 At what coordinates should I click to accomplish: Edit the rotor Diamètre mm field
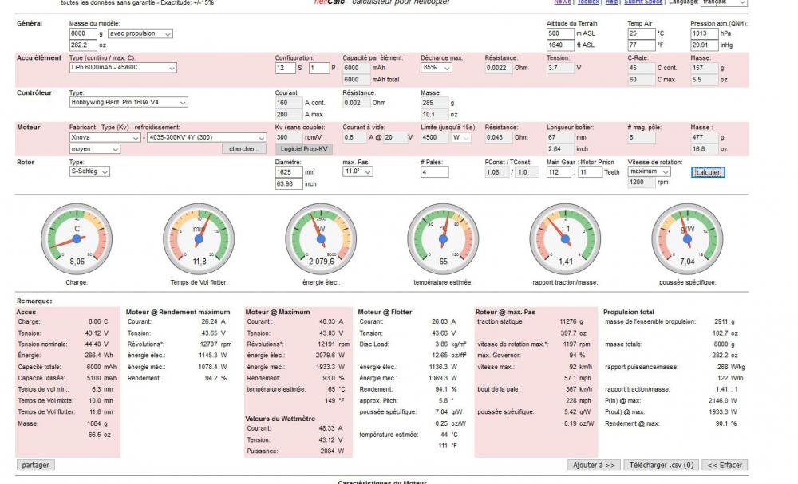[289, 172]
